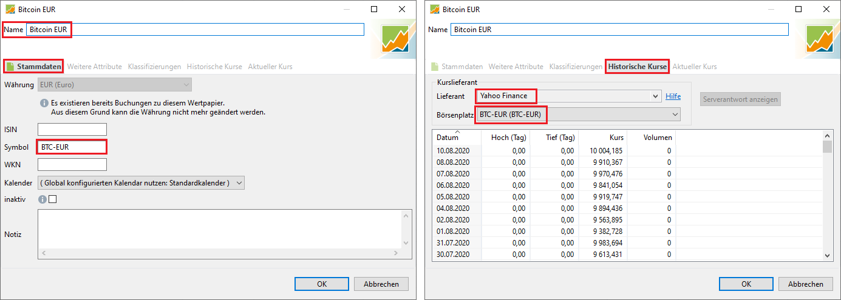The height and width of the screenshot is (300, 841).
Task: Click into the ISIN input field
Action: pos(72,129)
